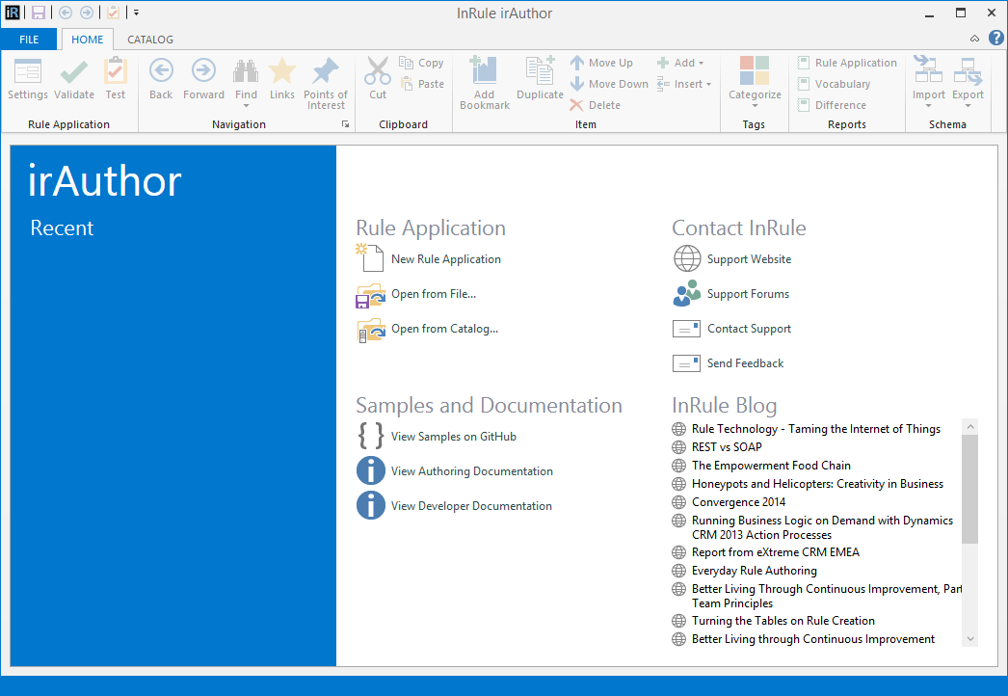Click the Vocabulary report button

[x=834, y=84]
